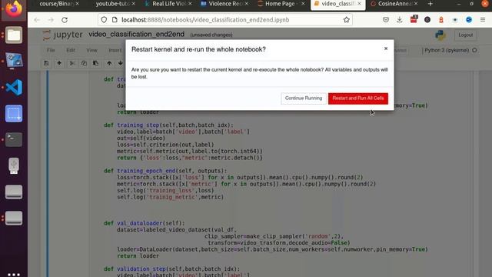Click browser forward arrow

coord(51,20)
